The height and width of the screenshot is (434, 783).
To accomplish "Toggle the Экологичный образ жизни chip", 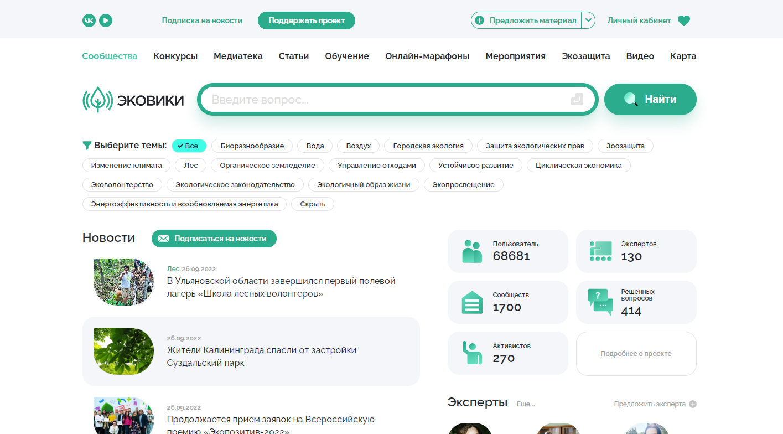I will [364, 184].
